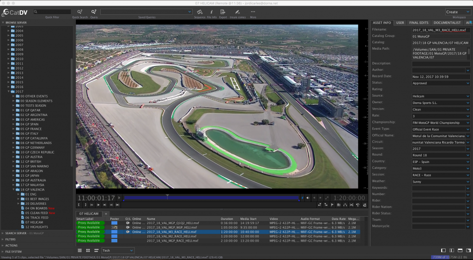The image size is (473, 260).
Task: Open the Sequence tool in toolbar
Action: coord(200,12)
